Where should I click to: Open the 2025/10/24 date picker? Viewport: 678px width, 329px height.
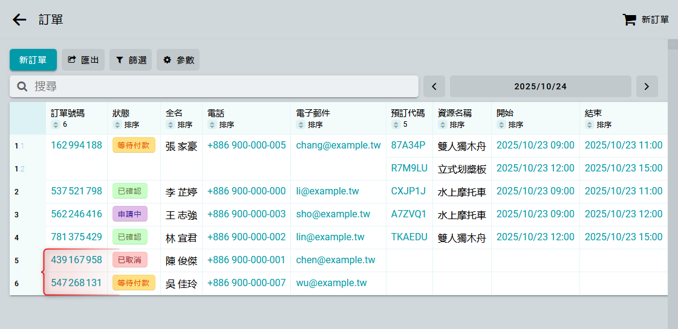pyautogui.click(x=540, y=86)
